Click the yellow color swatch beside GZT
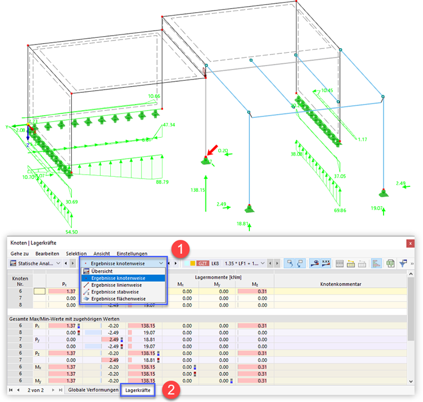This screenshot has width=423, height=402. 193,263
